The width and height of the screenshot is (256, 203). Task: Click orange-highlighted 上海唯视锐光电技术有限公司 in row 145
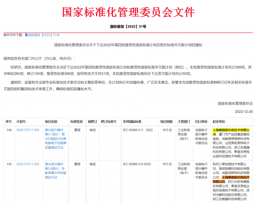[231, 179]
